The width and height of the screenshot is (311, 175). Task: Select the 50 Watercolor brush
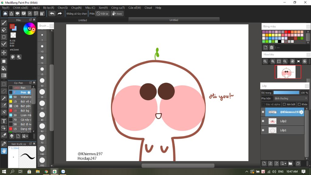pos(20,97)
